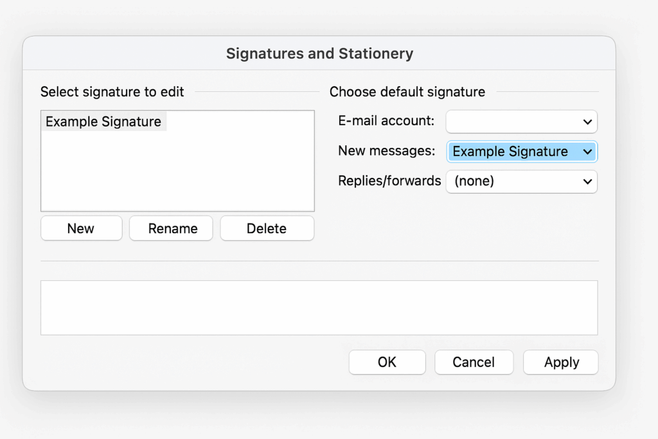Viewport: 658px width, 439px height.
Task: Delete the Example Signature
Action: click(267, 228)
